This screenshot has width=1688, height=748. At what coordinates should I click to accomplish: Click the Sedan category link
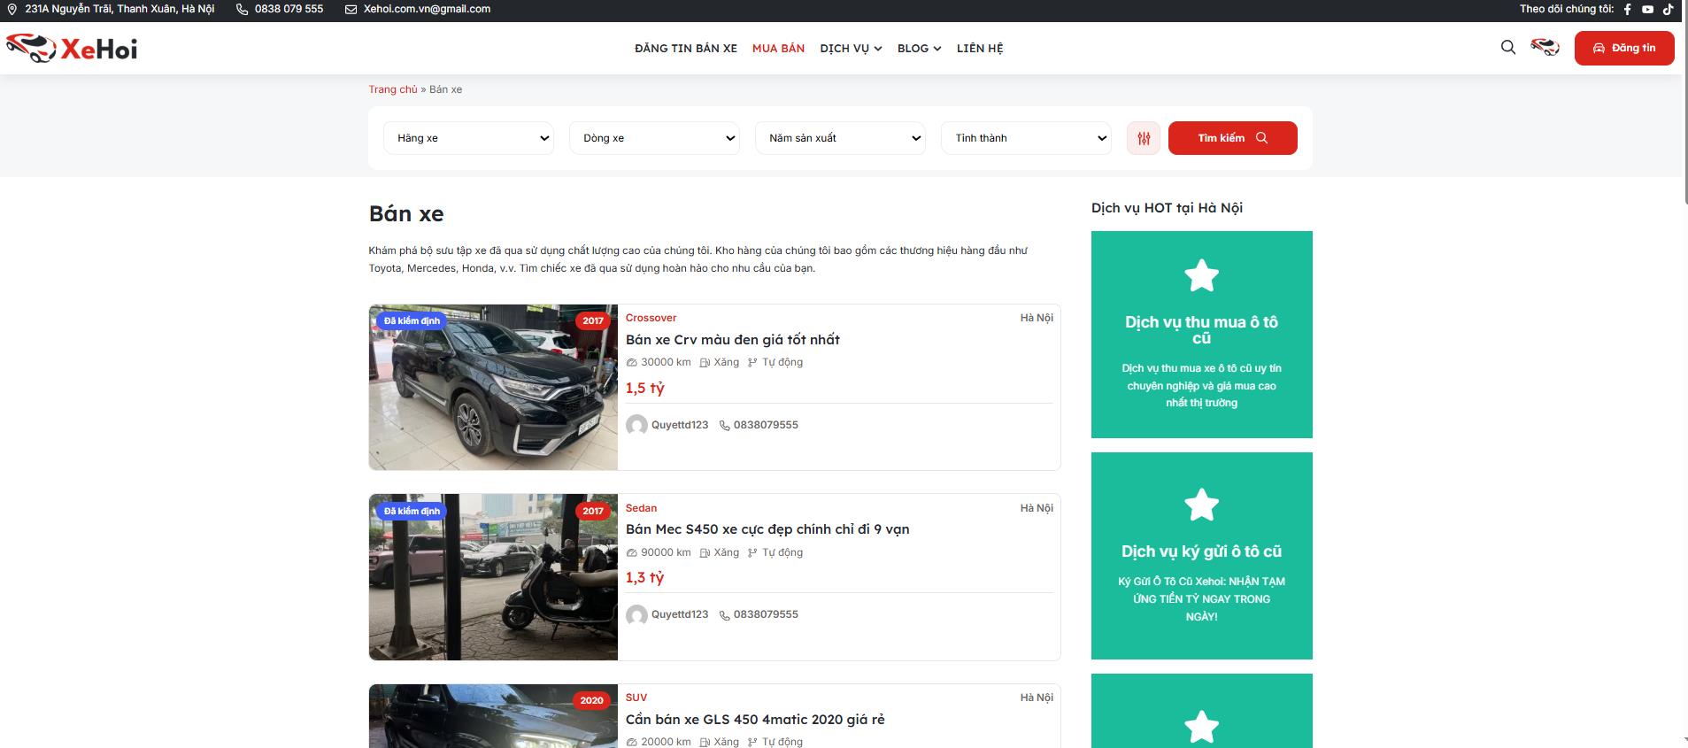pos(641,508)
